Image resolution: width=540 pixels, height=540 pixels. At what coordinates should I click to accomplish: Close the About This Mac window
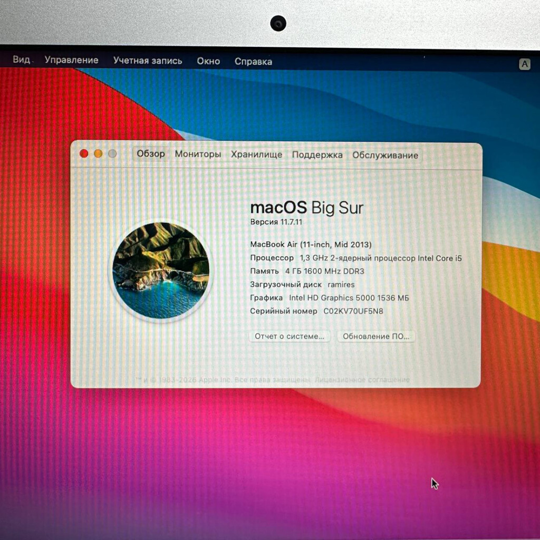pyautogui.click(x=84, y=153)
